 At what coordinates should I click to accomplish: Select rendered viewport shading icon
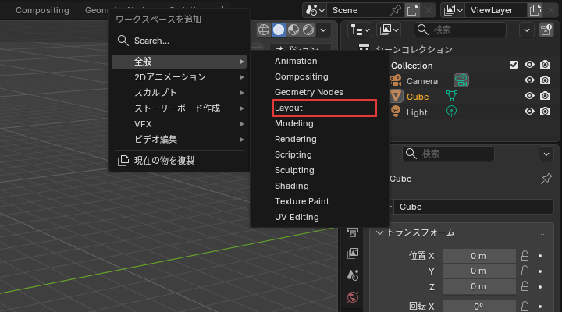coord(308,30)
